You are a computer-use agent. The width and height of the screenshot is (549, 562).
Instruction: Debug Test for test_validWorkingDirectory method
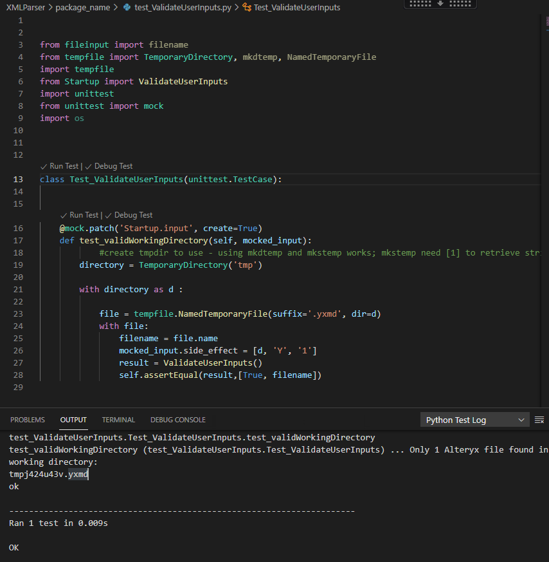[x=134, y=214]
